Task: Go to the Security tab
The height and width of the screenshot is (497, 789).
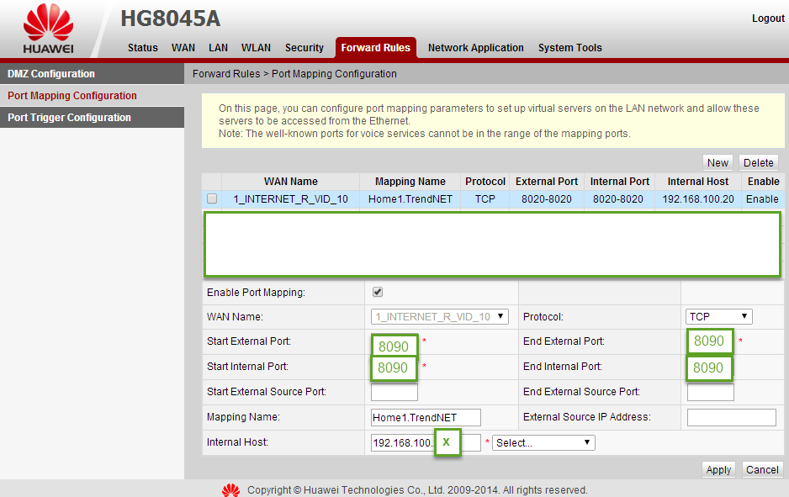Action: coord(304,48)
